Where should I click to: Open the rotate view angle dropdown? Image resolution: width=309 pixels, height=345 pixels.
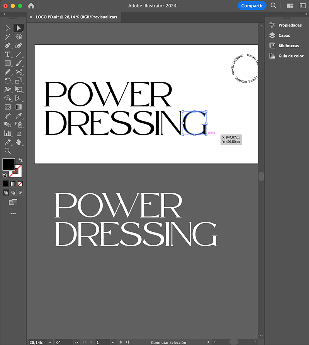pos(76,342)
